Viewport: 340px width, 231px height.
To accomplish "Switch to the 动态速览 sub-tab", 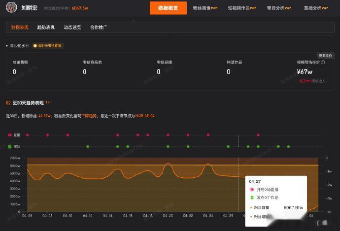I will [72, 27].
